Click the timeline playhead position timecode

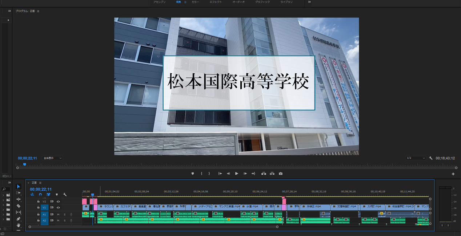[41, 189]
